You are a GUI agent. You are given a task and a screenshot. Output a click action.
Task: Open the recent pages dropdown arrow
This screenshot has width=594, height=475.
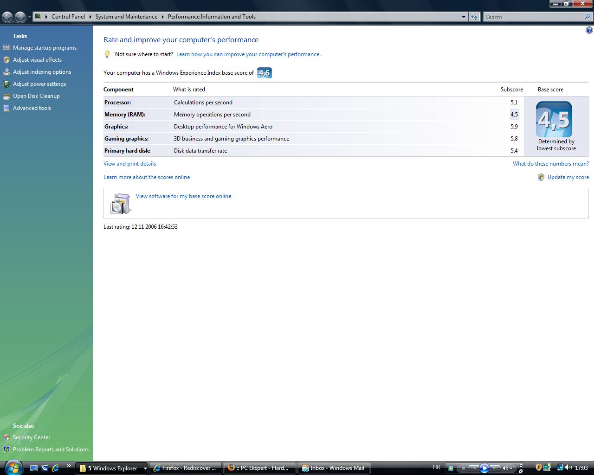tap(29, 17)
